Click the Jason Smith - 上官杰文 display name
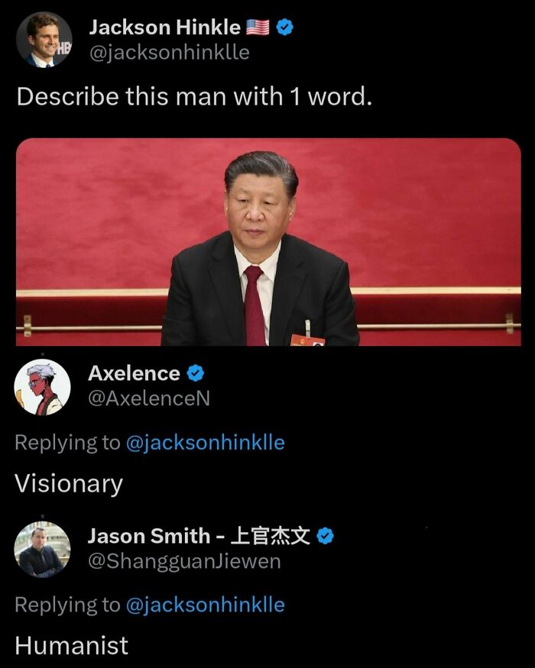Viewport: 535px width, 668px height. (x=199, y=536)
